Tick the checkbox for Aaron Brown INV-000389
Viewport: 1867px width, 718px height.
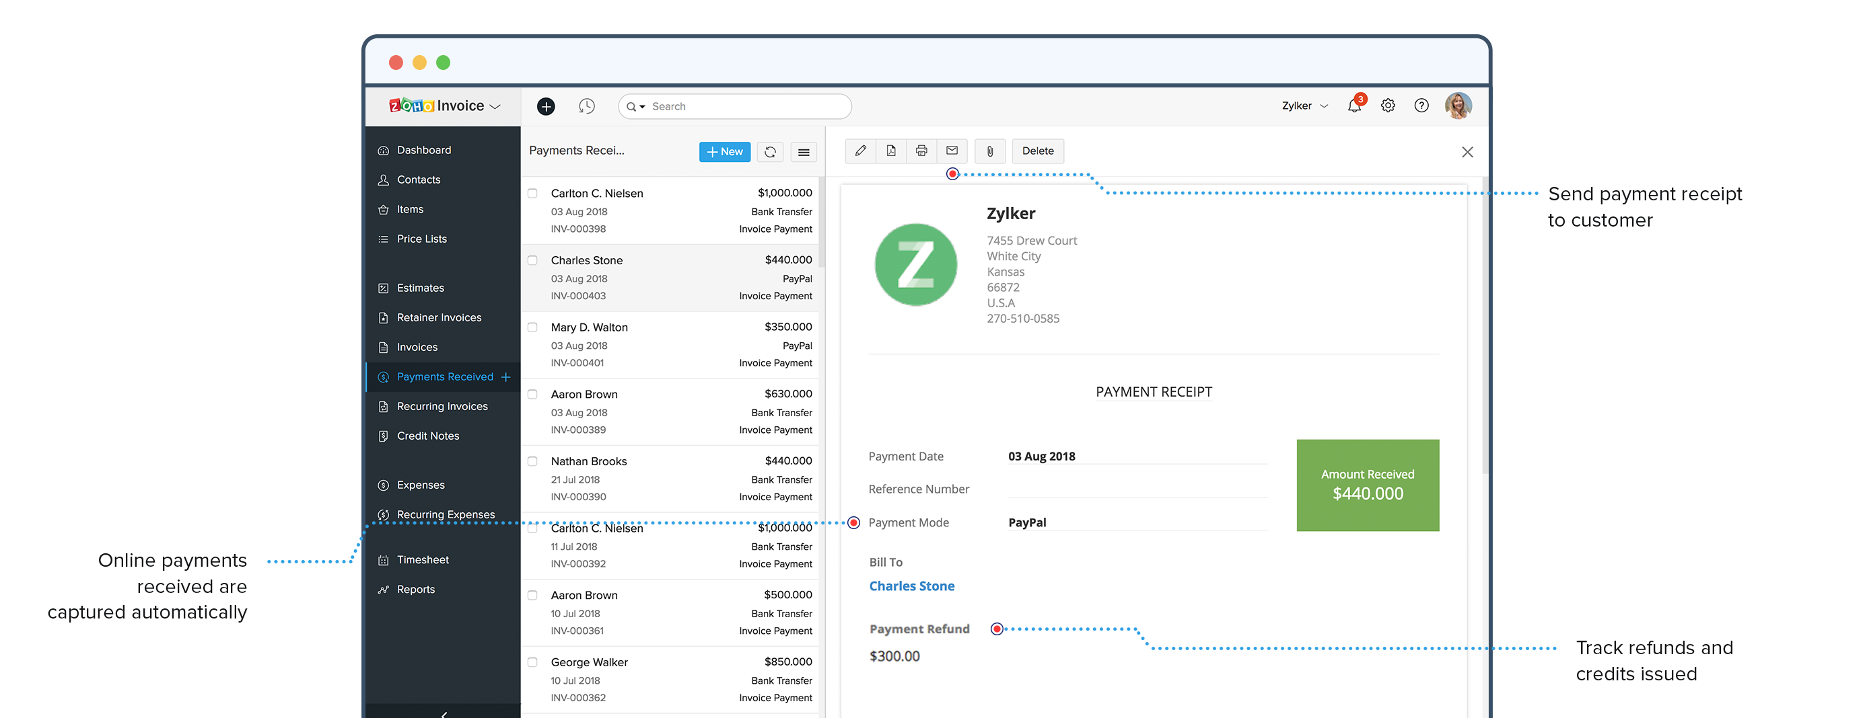coord(532,395)
